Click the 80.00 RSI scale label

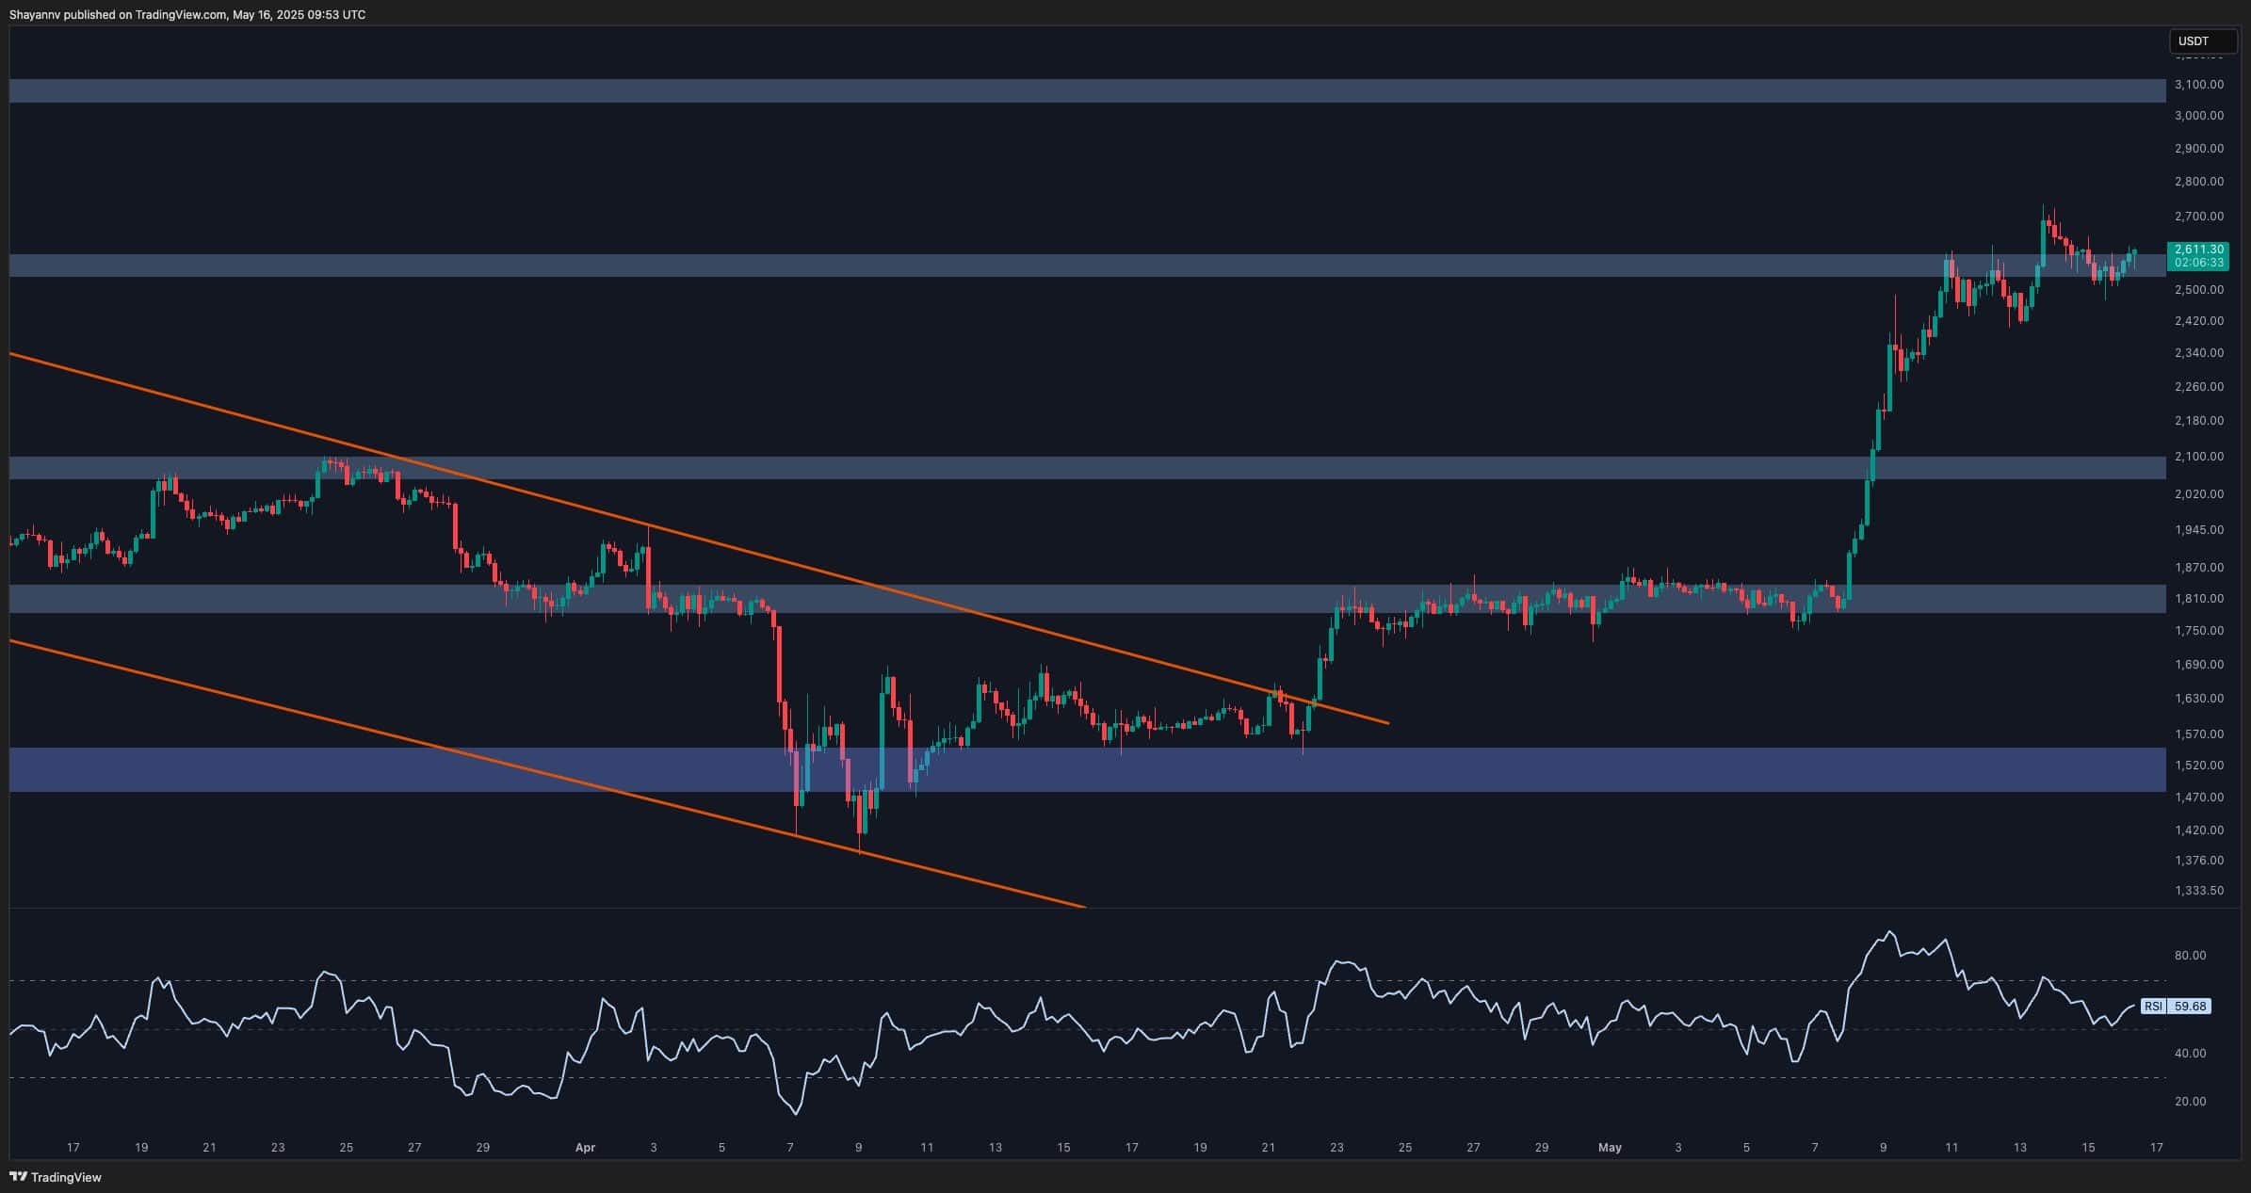(2190, 955)
